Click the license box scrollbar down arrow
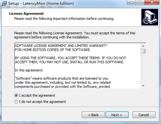 tap(143, 86)
